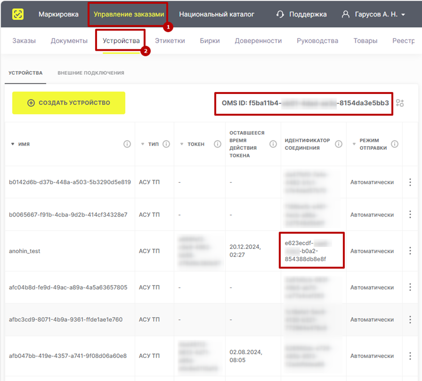The image size is (422, 381).
Task: Open the Поддержка link
Action: (x=308, y=14)
